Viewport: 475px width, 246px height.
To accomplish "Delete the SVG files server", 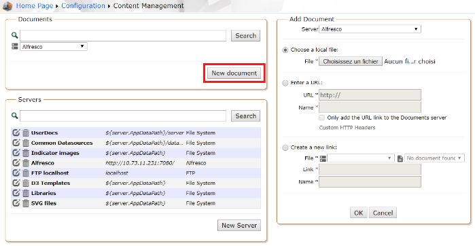I will click(26, 203).
